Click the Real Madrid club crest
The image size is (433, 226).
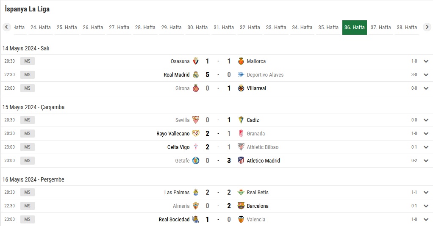click(196, 75)
